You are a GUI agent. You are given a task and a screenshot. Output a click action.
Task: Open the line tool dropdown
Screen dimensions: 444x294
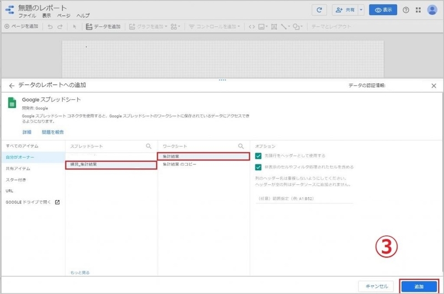pyautogui.click(x=285, y=27)
